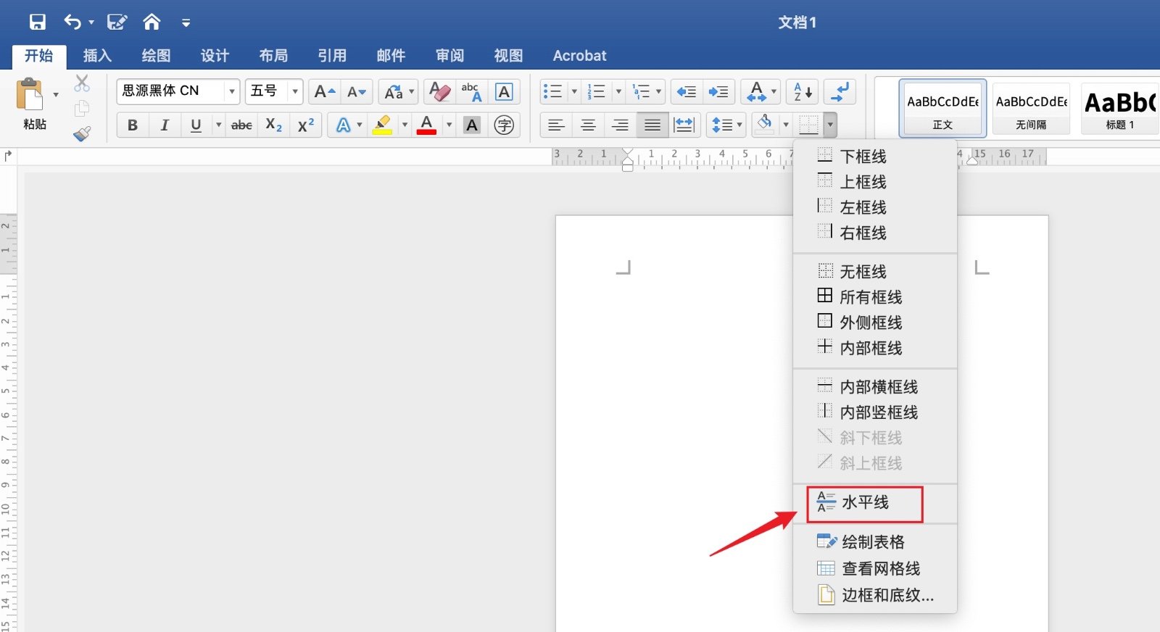Click the ruler tab selector corner
This screenshot has width=1160, height=632.
[x=8, y=155]
